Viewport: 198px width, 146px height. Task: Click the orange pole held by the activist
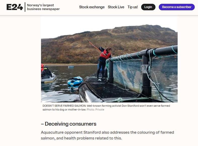[94, 46]
